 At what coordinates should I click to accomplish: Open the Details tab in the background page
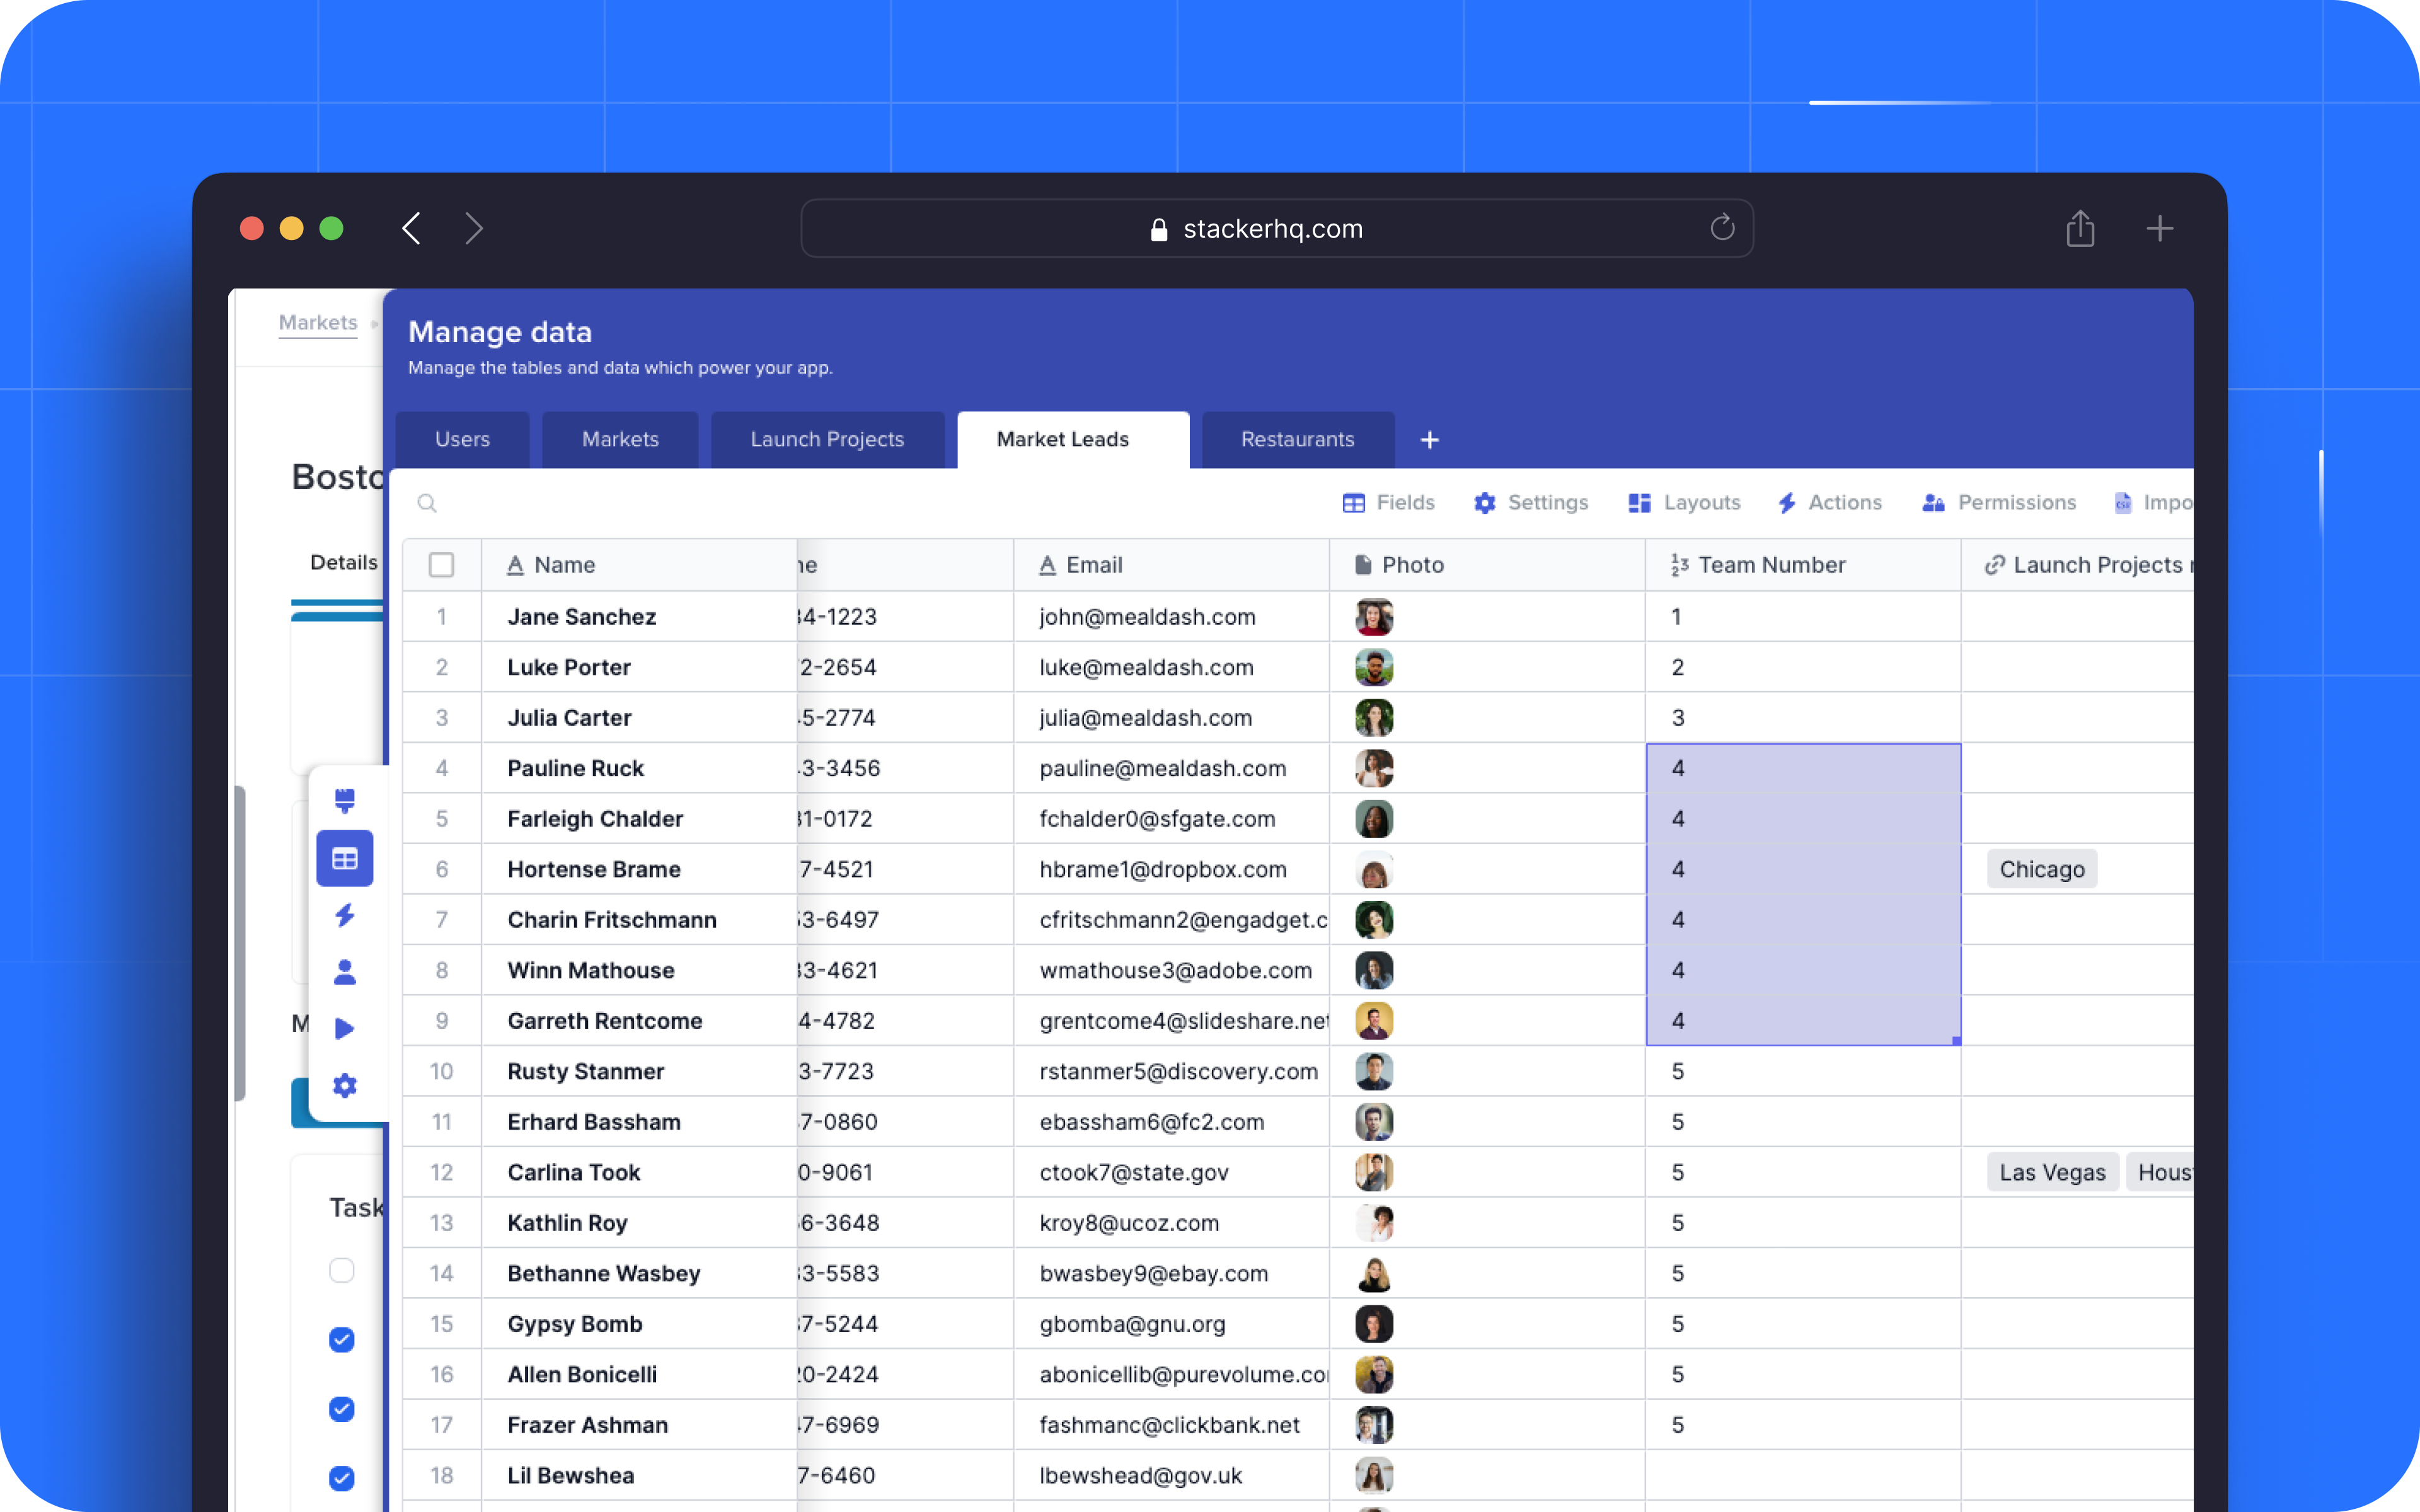(x=344, y=562)
